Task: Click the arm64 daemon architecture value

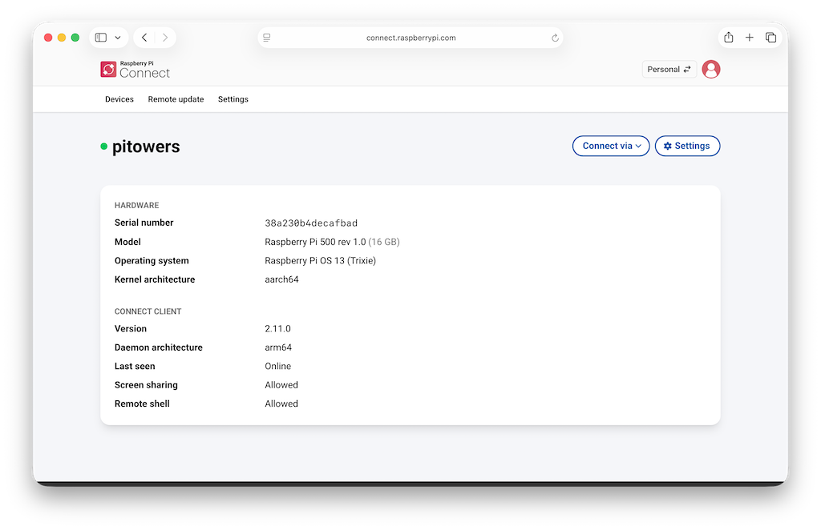Action: click(278, 347)
